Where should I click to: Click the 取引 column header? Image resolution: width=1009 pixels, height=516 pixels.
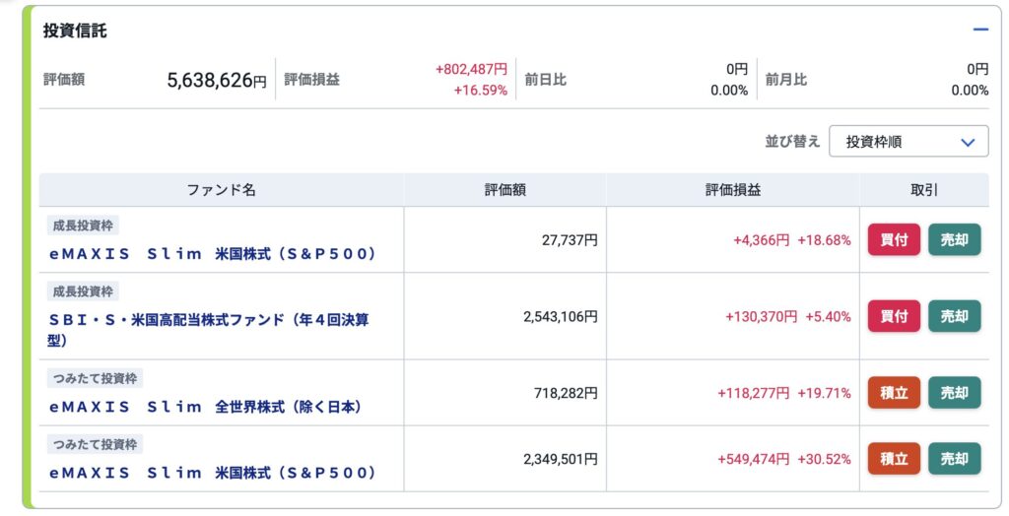click(x=924, y=190)
